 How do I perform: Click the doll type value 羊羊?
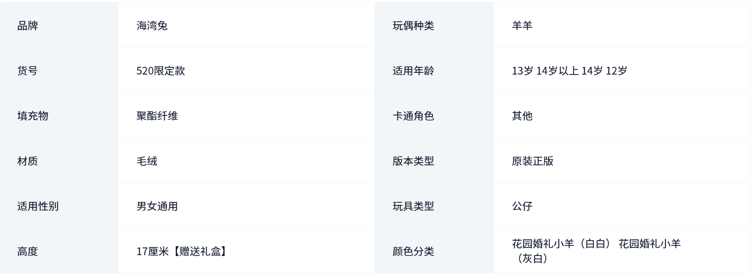pos(522,26)
